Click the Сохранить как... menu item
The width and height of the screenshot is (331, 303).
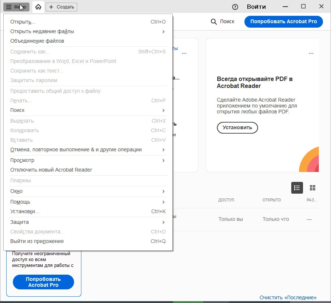coord(88,52)
